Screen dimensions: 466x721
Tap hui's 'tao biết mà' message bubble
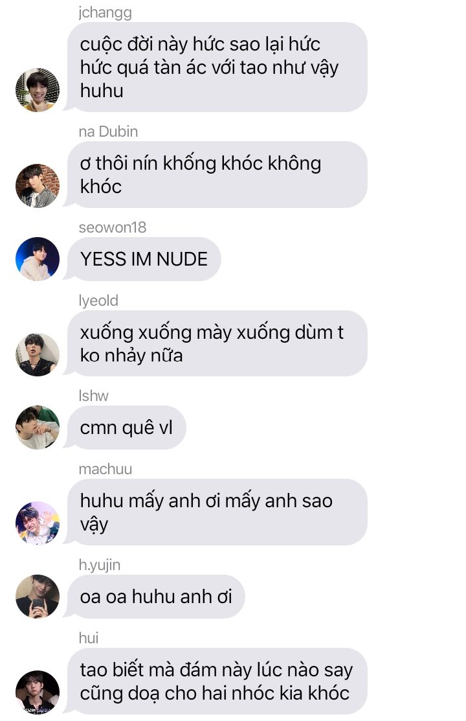coord(217,681)
